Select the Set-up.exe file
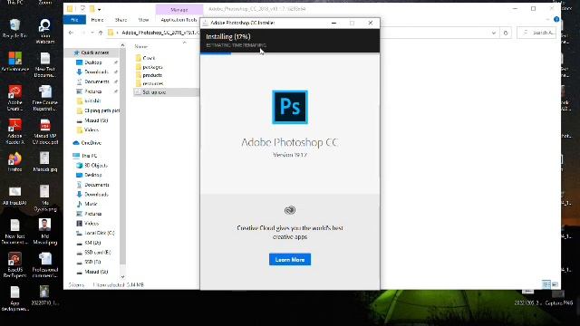This screenshot has width=580, height=326. coord(166,92)
